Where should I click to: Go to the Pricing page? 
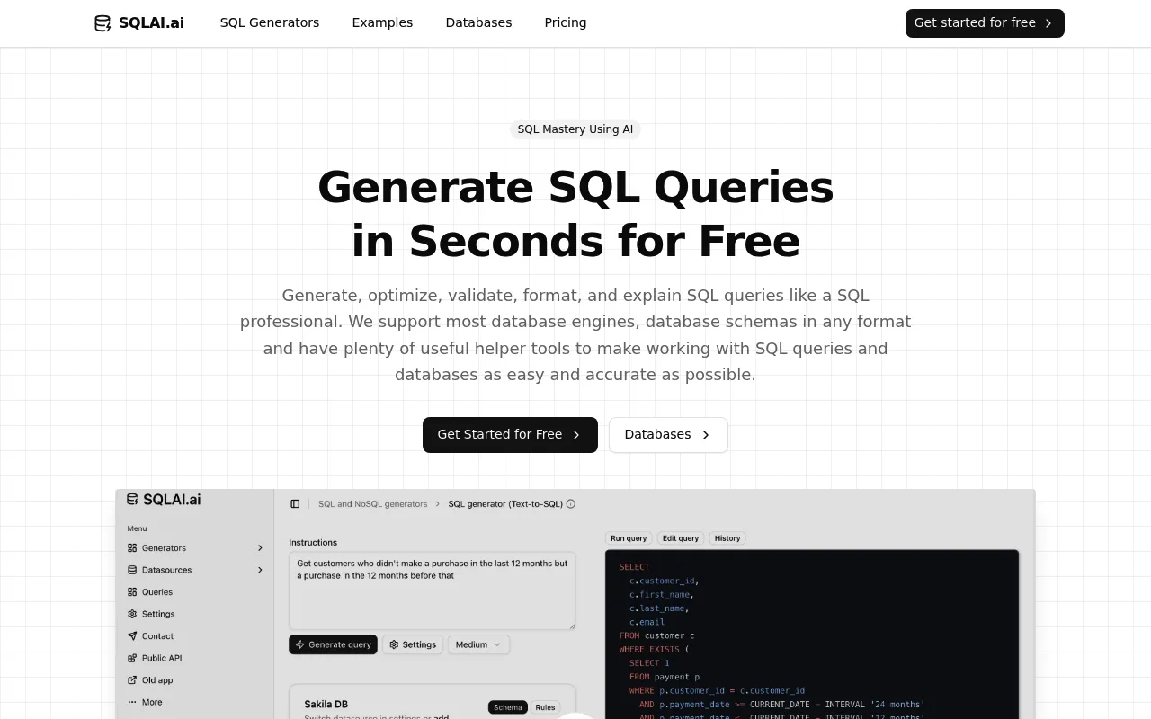pos(566,22)
